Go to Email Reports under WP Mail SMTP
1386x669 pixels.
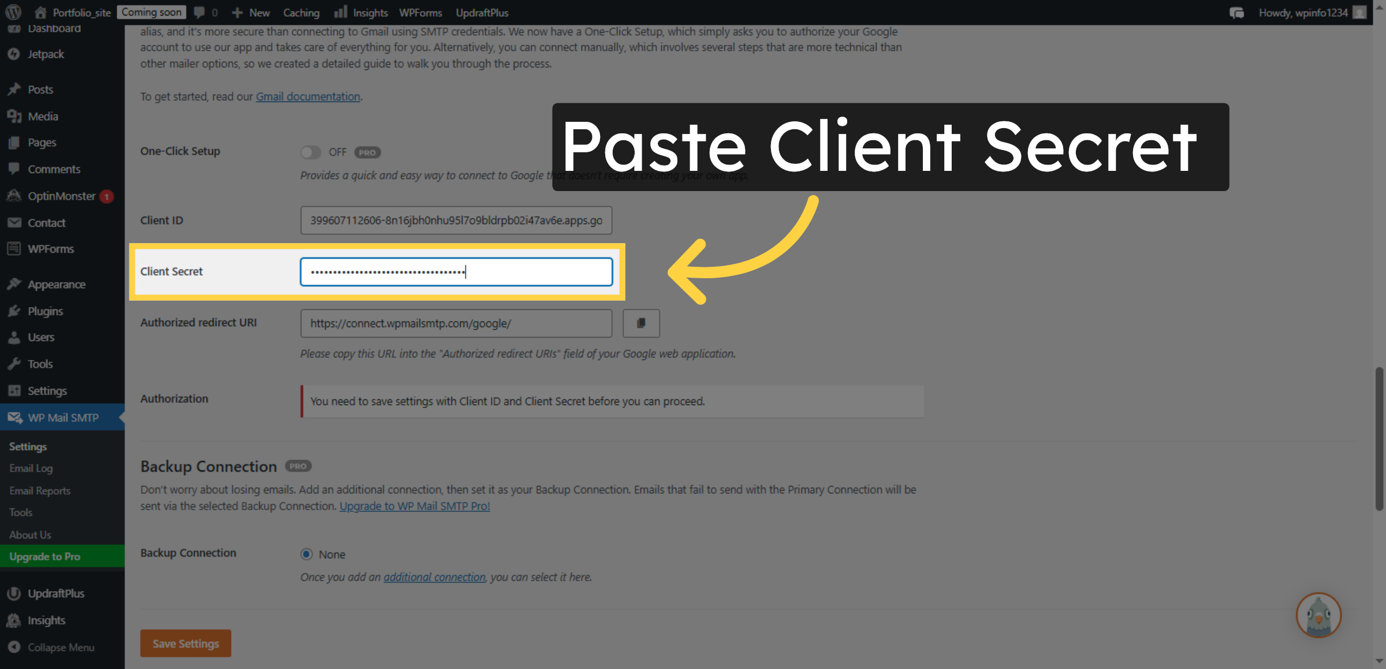click(39, 490)
